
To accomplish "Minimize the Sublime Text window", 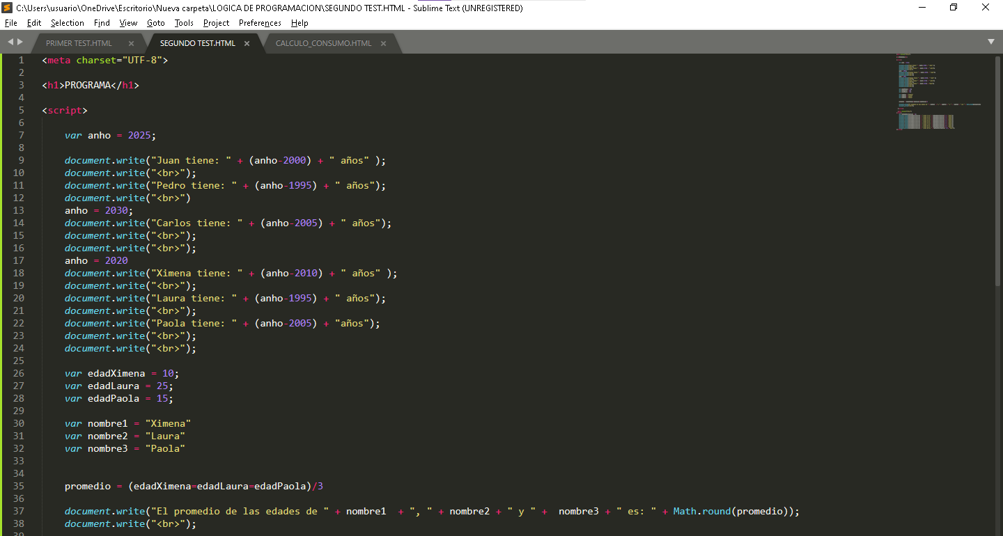I will tap(922, 8).
